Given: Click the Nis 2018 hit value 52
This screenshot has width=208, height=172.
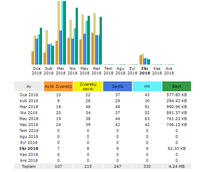Looking at the screenshot, I should (x=147, y=113).
